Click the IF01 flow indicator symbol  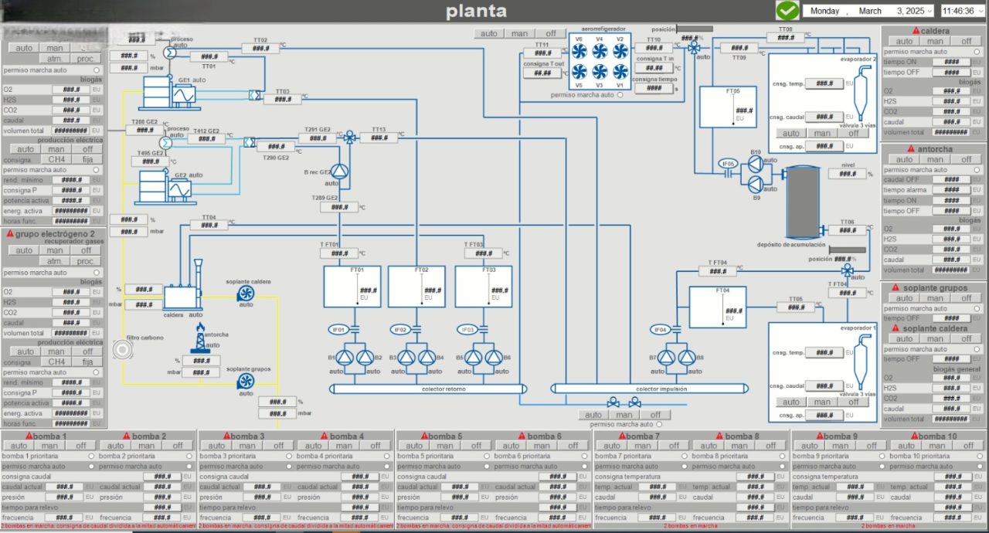[x=338, y=330]
